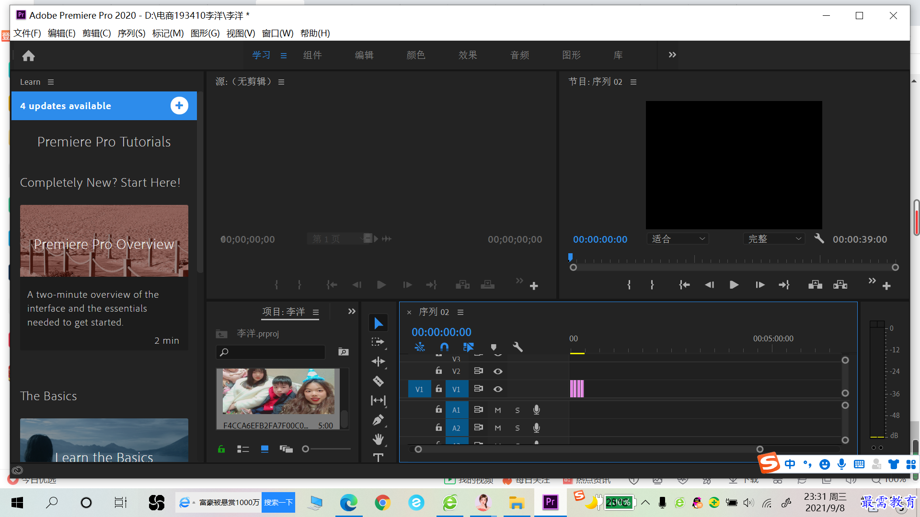Mute track A1
Viewport: 920px width, 517px height.
pos(498,410)
